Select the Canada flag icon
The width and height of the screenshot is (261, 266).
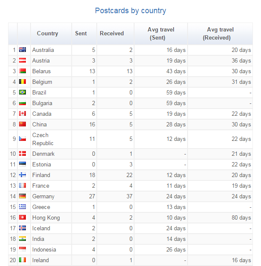(x=22, y=114)
